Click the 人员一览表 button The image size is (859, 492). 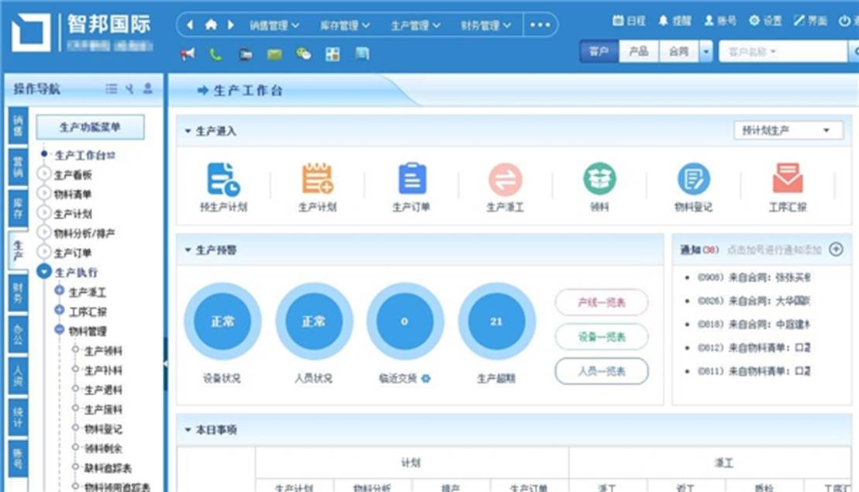pos(602,371)
